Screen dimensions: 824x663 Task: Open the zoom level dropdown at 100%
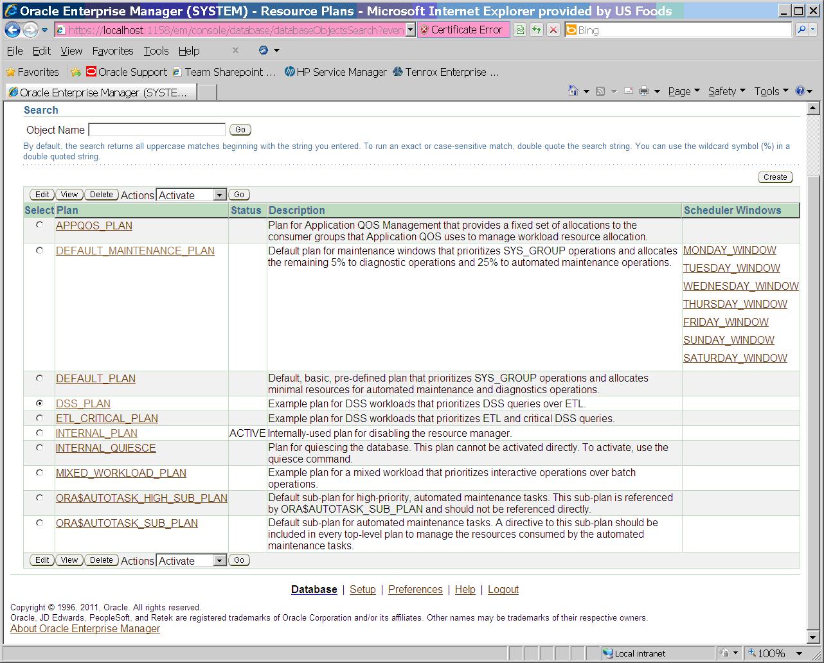[x=800, y=653]
